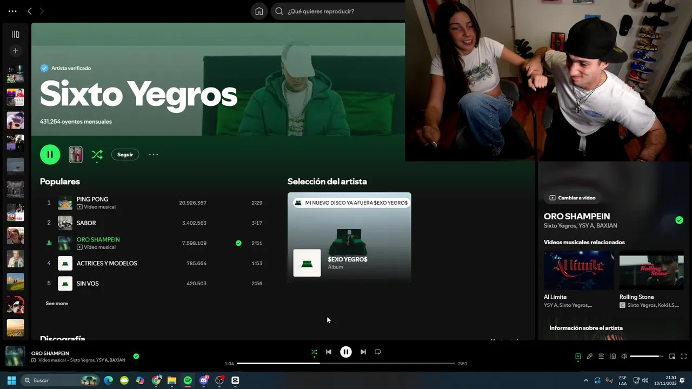The width and height of the screenshot is (692, 389).
Task: Create a new playlist with plus icon
Action: pyautogui.click(x=15, y=51)
